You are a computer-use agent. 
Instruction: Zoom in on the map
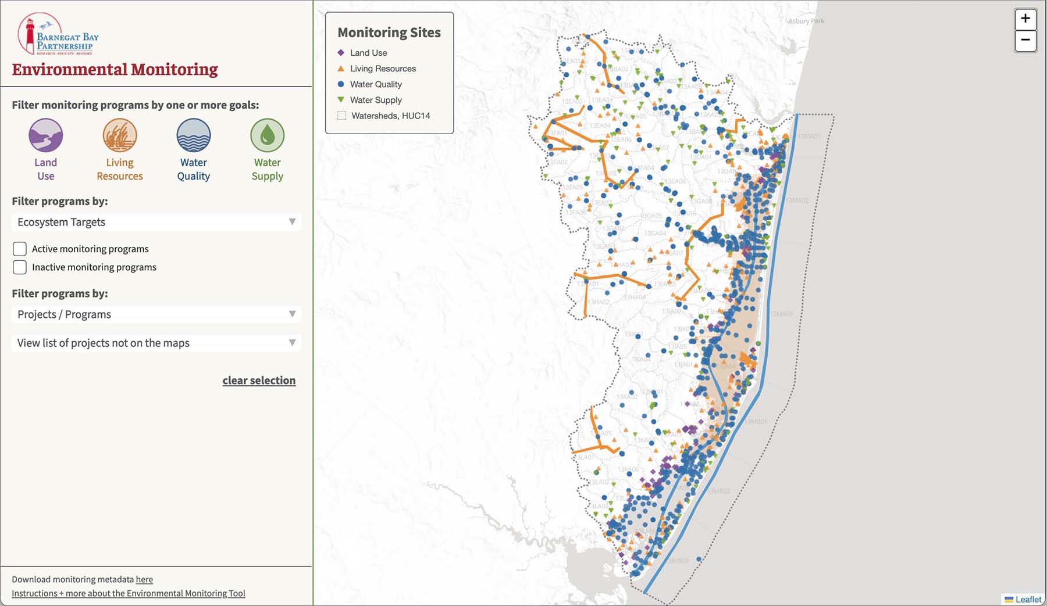point(1025,19)
